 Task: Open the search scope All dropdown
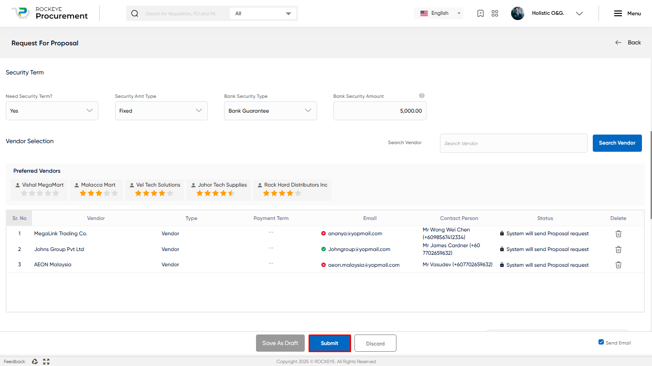pyautogui.click(x=263, y=13)
